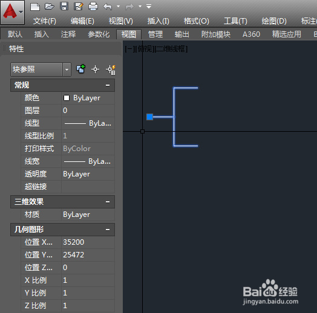Switch to the 注释 ribbon tab
This screenshot has height=313, width=317.
[x=68, y=34]
